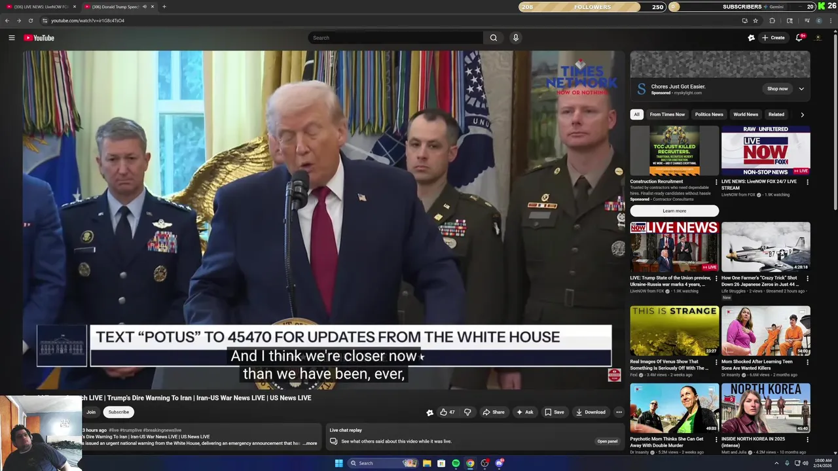Screen dimensions: 838x471
Task: Open Spotify from the taskbar
Action: click(x=456, y=463)
